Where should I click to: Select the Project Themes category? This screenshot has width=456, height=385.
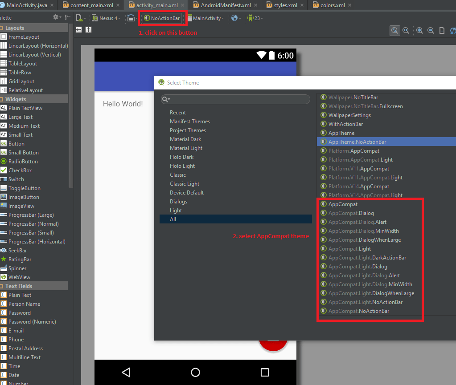click(x=188, y=130)
